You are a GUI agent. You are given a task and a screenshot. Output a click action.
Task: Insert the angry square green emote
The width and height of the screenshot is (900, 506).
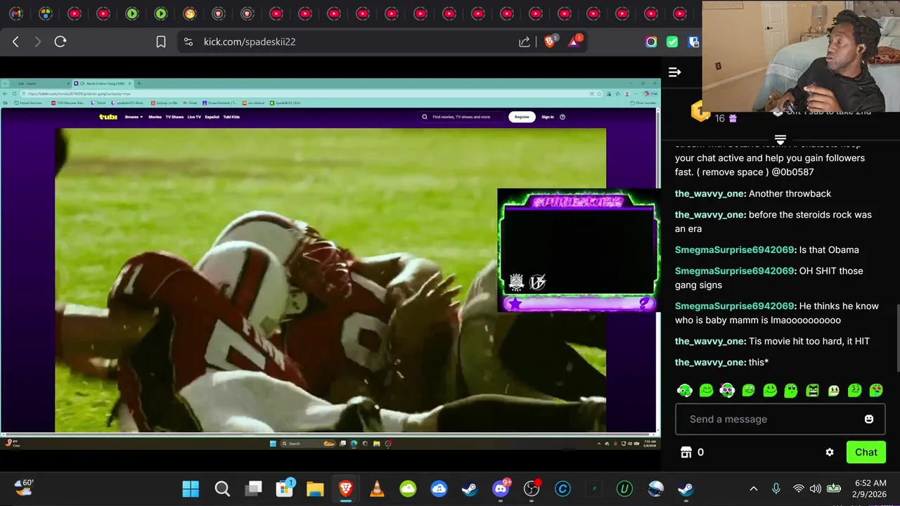pos(812,390)
